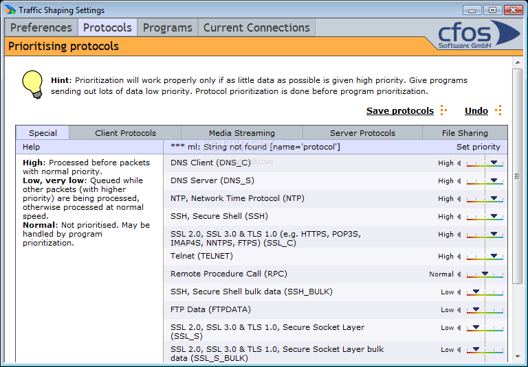Screen dimensions: 528x367
Task: Select the Server Protocols category tab
Action: 363,133
